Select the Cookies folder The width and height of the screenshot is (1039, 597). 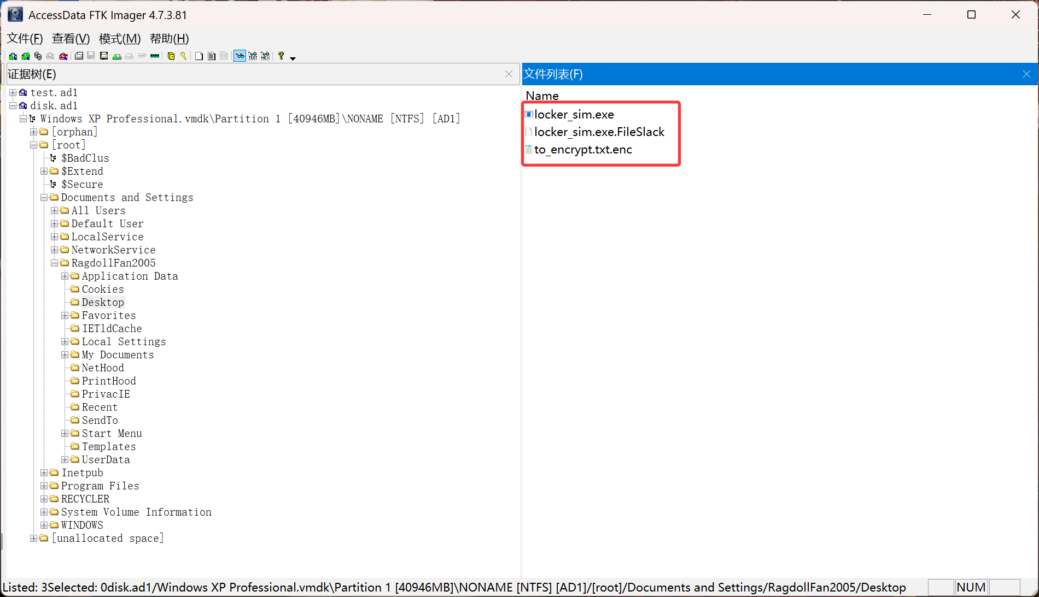(103, 289)
